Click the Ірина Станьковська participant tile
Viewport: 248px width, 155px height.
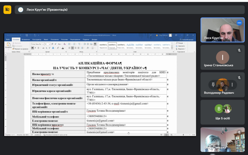[222, 57]
